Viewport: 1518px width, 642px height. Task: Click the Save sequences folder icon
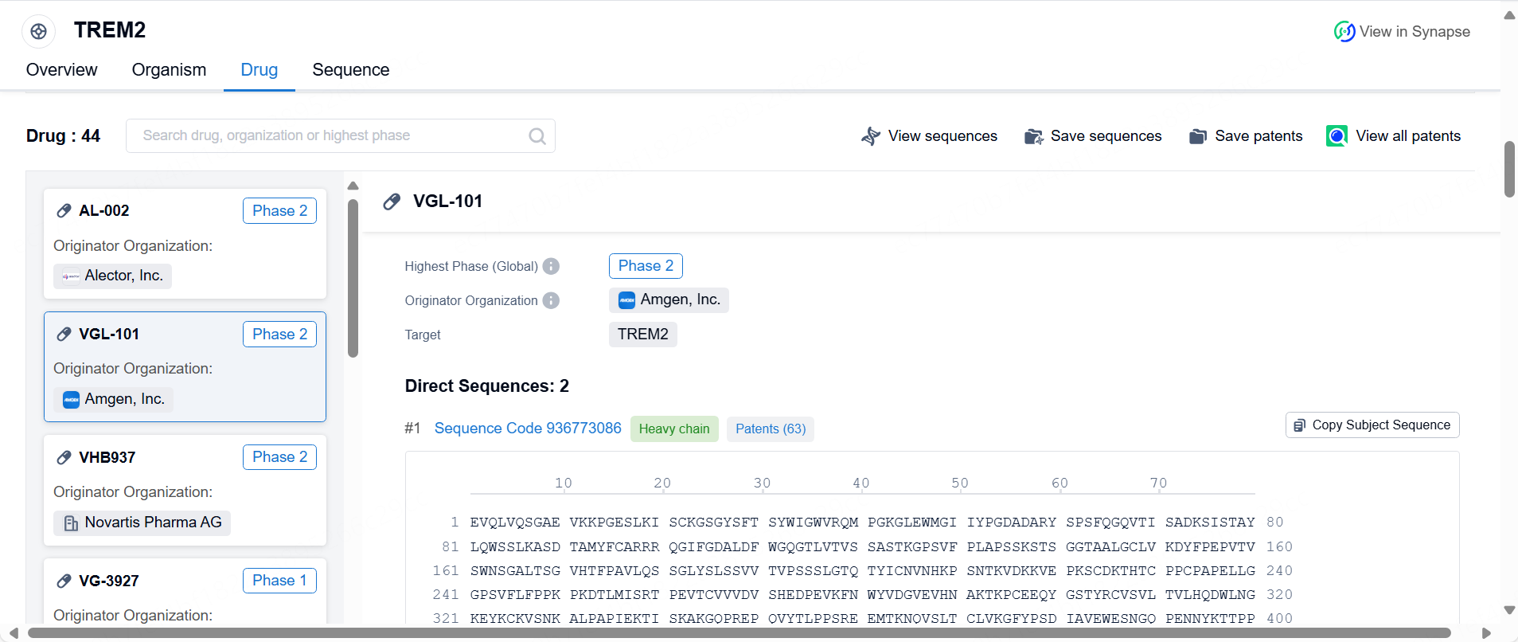coord(1033,136)
